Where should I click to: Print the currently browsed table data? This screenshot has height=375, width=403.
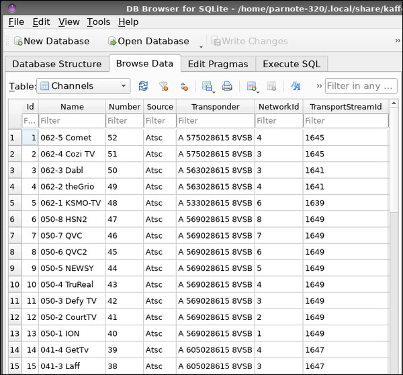tap(227, 86)
